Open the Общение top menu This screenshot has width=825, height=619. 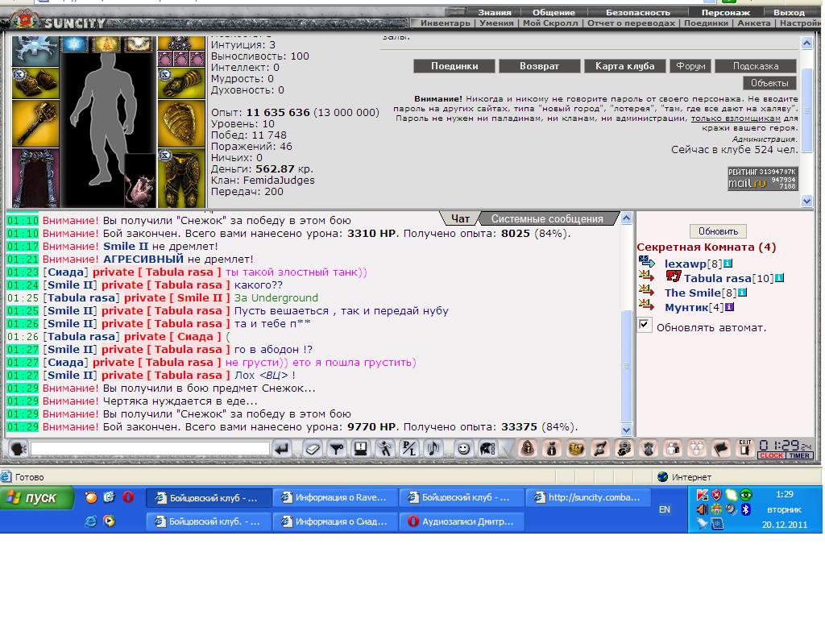pyautogui.click(x=553, y=12)
